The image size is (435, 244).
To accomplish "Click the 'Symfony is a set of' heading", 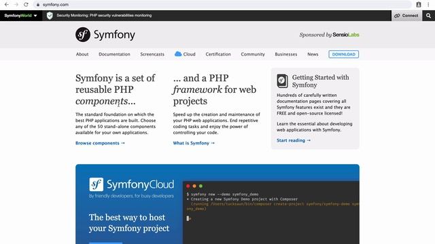I will pyautogui.click(x=115, y=89).
